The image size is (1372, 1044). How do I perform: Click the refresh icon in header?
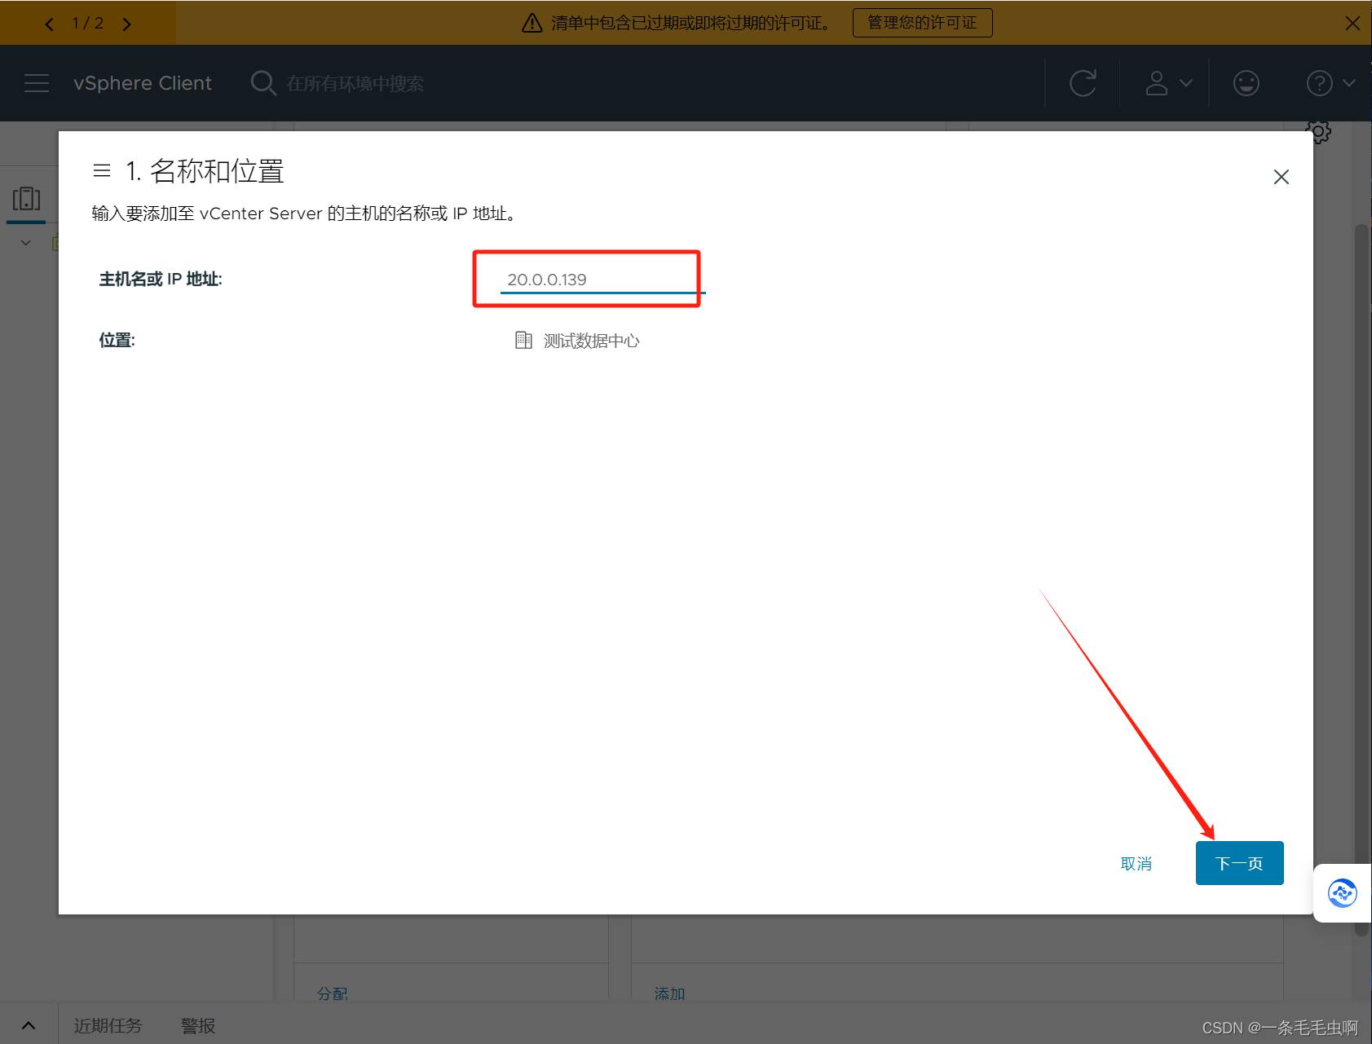pos(1083,83)
